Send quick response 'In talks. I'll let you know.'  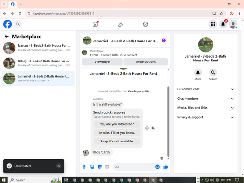[117, 133]
